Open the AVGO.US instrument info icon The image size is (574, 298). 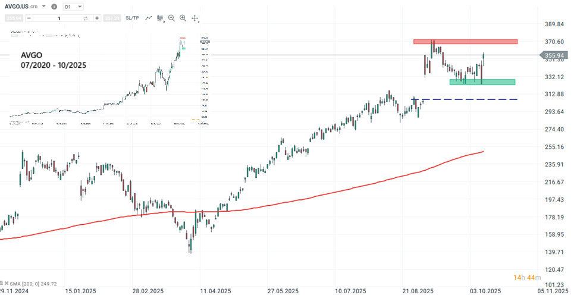[55, 7]
